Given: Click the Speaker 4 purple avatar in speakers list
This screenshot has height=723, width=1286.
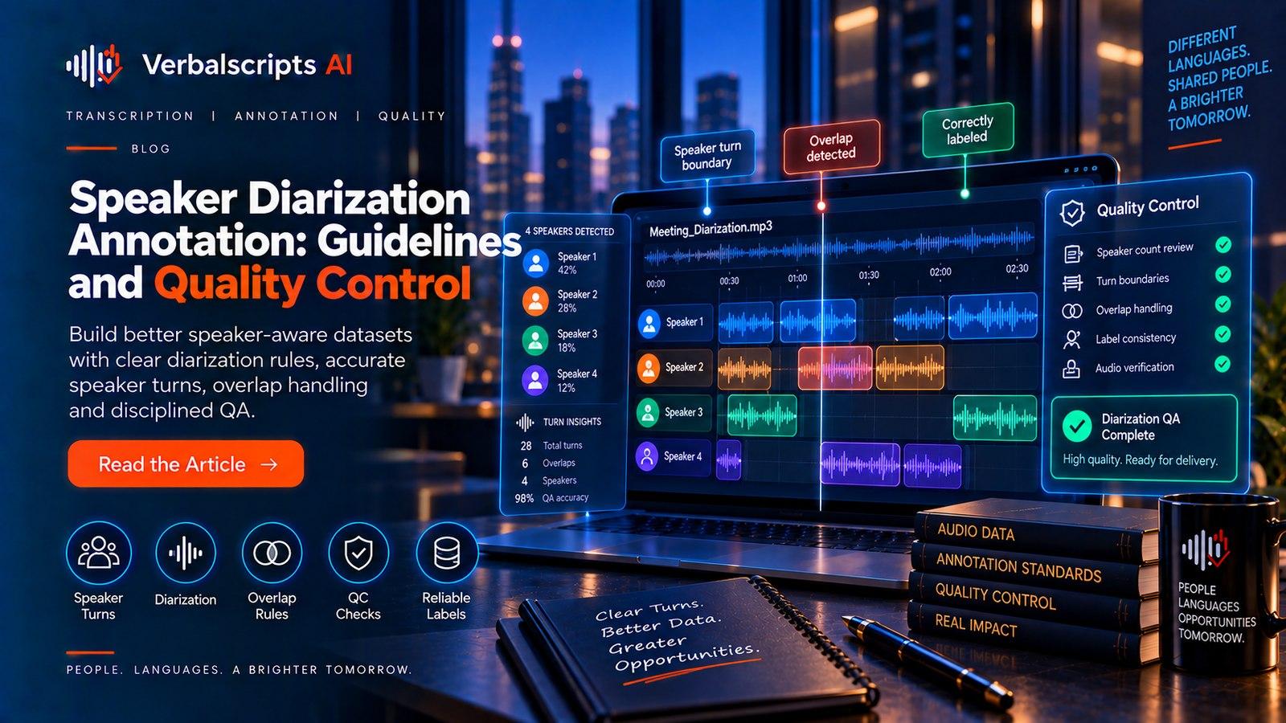Looking at the screenshot, I should [x=534, y=380].
